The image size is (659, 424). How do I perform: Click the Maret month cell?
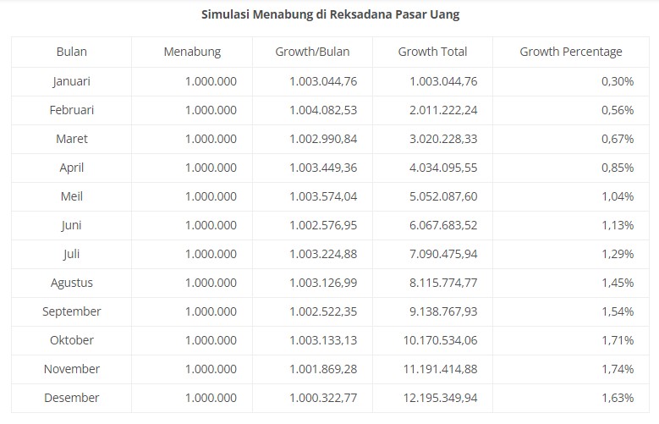coord(71,139)
